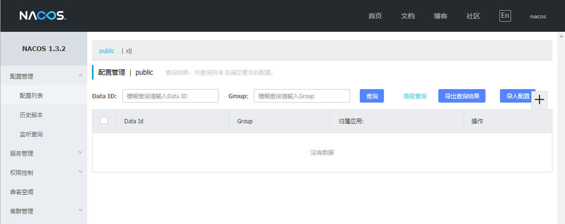Viewport: 565px width, 224px height.
Task: Click the 导入配置 button
Action: (x=518, y=96)
